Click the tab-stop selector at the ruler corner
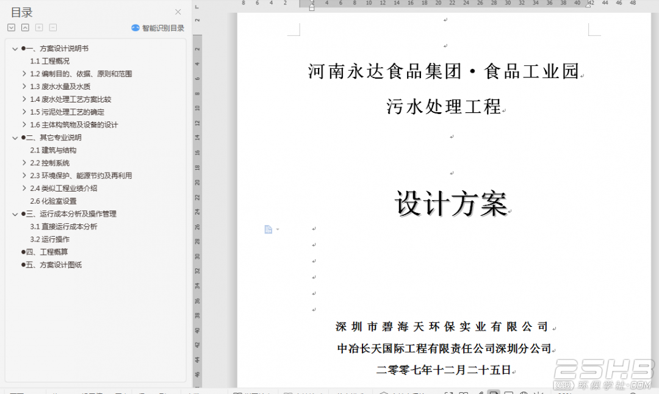Image resolution: width=659 pixels, height=394 pixels. click(196, 7)
